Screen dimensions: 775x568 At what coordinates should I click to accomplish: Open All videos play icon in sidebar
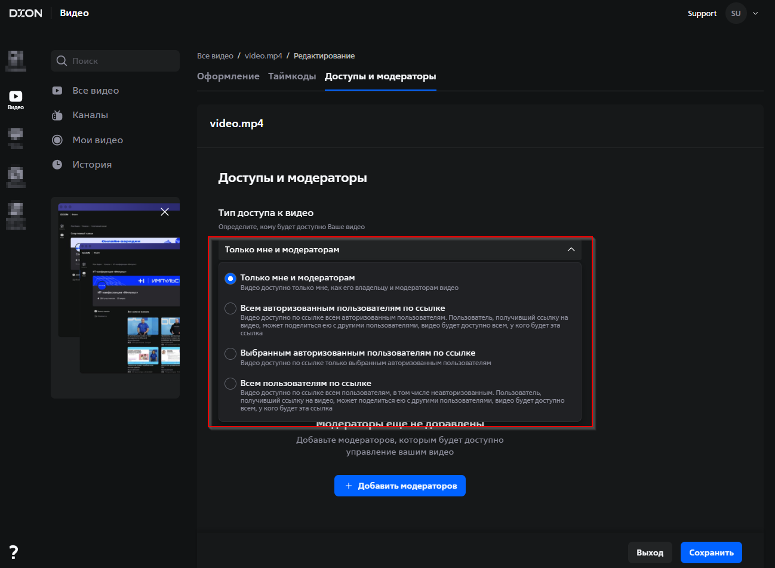tap(57, 91)
